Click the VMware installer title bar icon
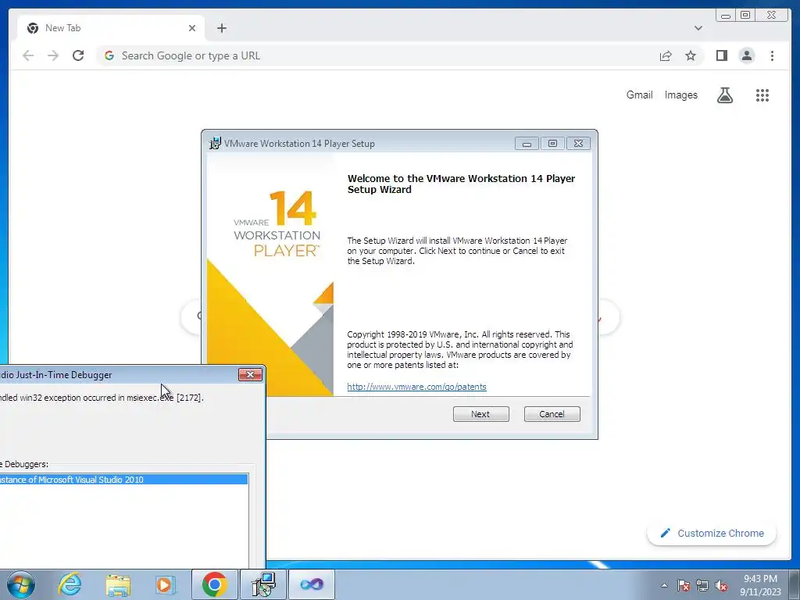Viewport: 800px width, 600px height. coord(216,144)
